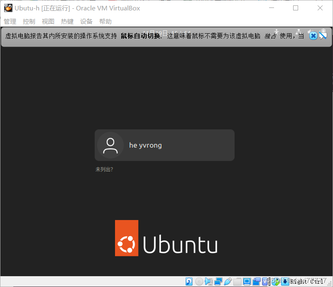The width and height of the screenshot is (333, 287).
Task: Click the VirtualBox app icon in title bar
Action: pos(8,8)
